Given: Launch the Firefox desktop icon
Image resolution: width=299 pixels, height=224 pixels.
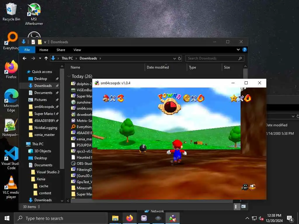Looking at the screenshot, I should pos(11,69).
